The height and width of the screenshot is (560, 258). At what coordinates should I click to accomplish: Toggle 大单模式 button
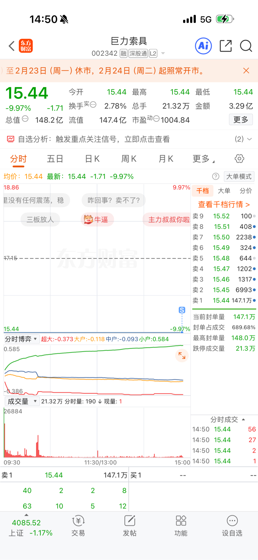click(x=239, y=176)
